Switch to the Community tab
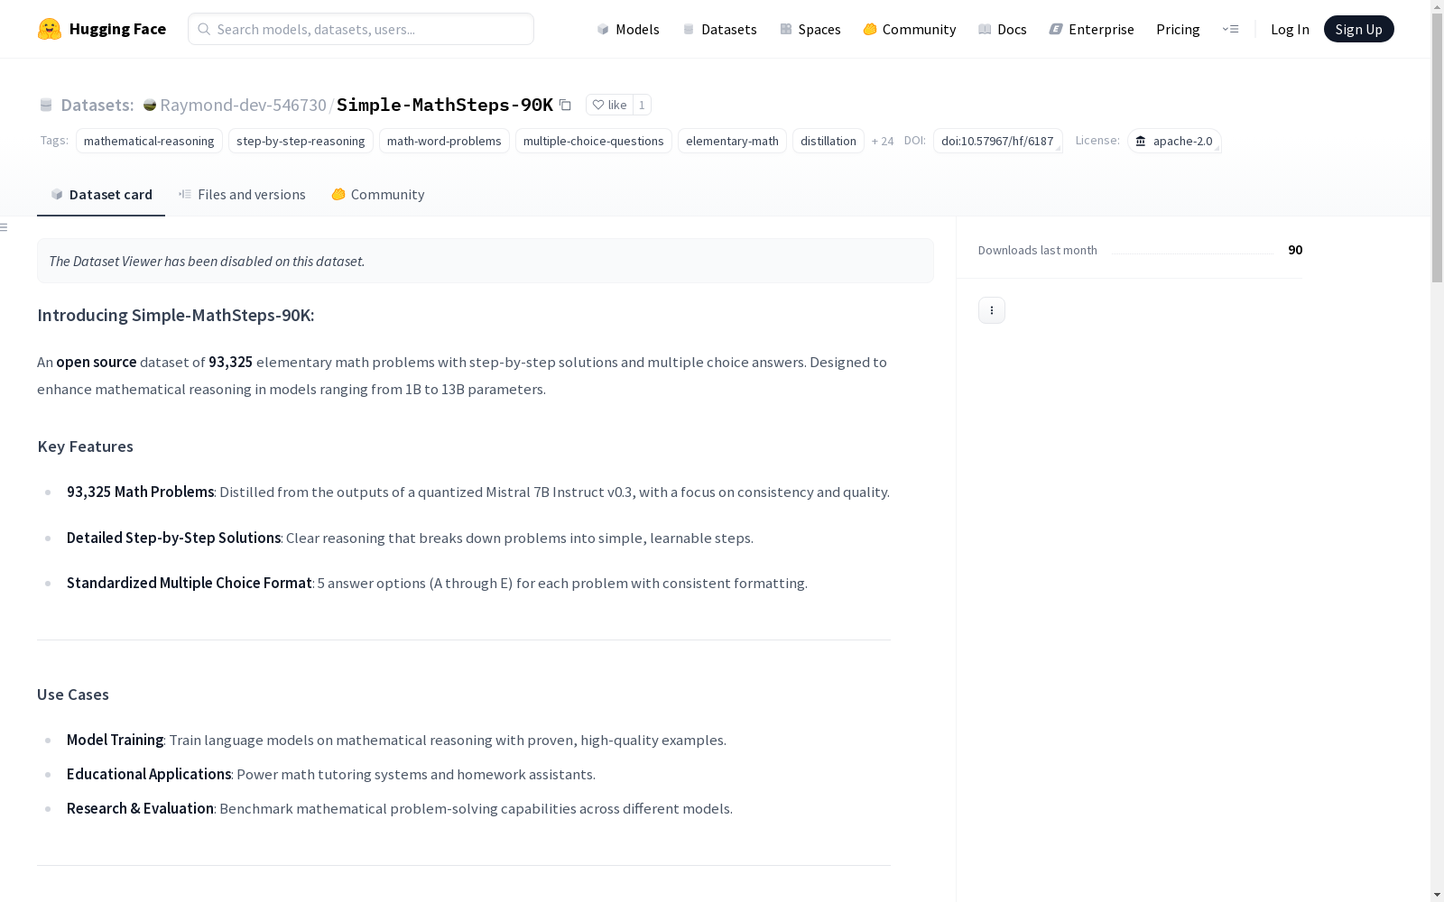The image size is (1444, 902). [x=377, y=194]
